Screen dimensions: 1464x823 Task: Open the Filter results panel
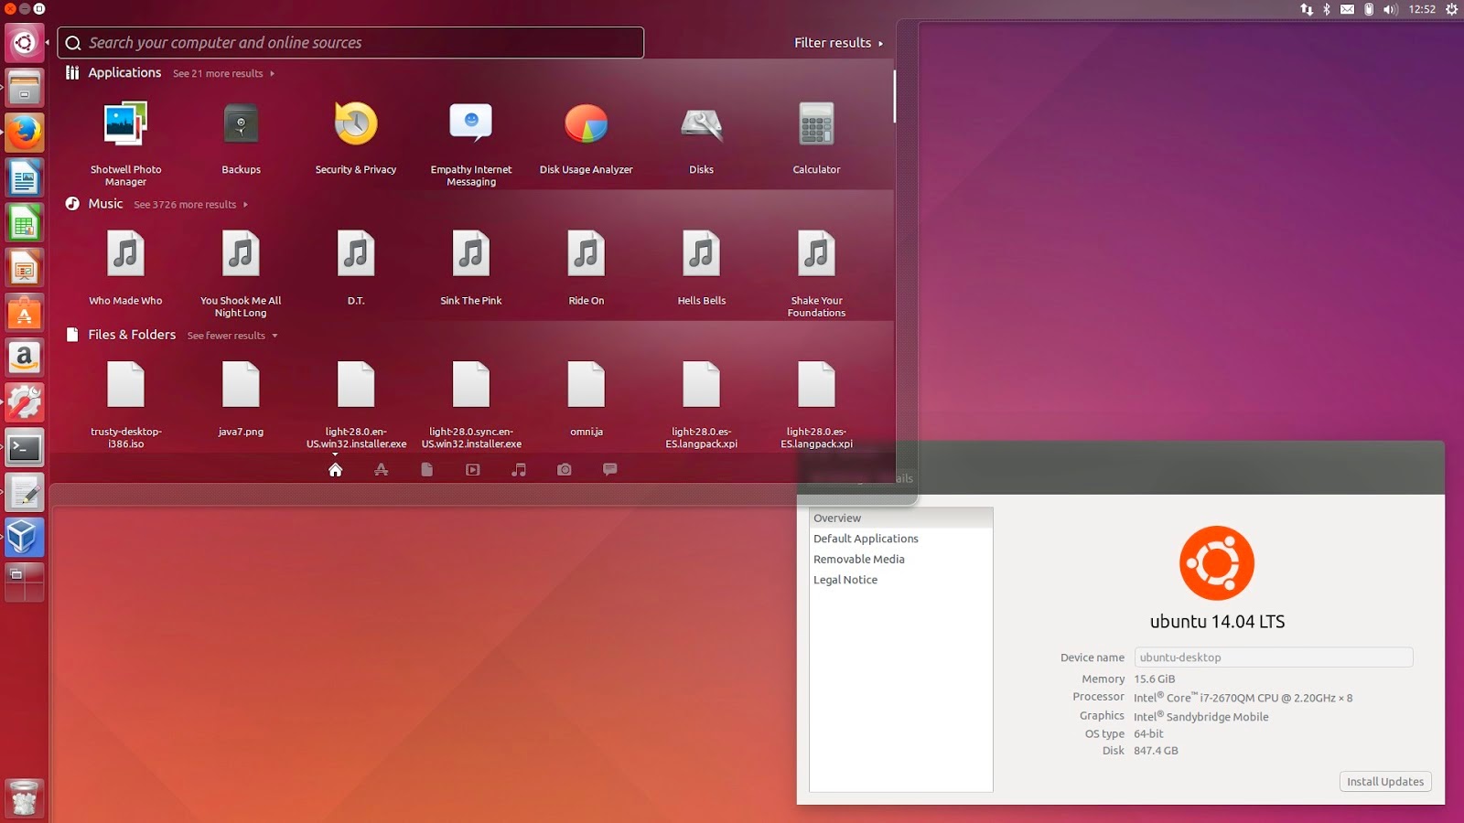(831, 42)
